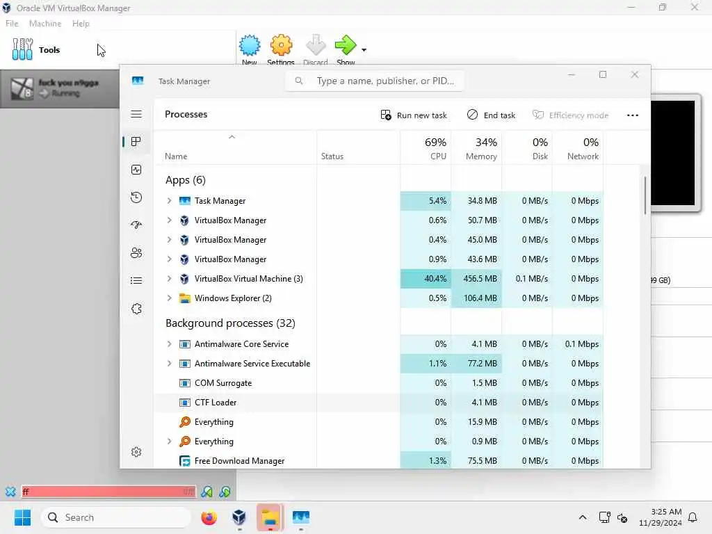Image resolution: width=712 pixels, height=534 pixels.
Task: Open File menu in VirtualBox Manager
Action: tap(12, 24)
